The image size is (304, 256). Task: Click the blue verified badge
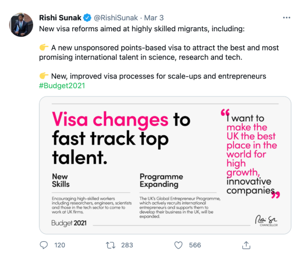coord(87,18)
